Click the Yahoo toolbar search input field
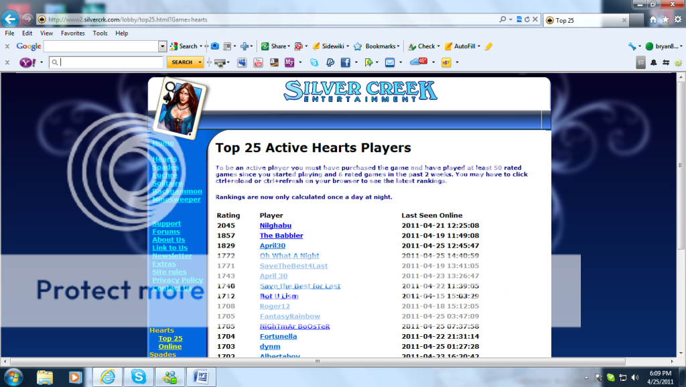The width and height of the screenshot is (686, 387). pyautogui.click(x=107, y=62)
